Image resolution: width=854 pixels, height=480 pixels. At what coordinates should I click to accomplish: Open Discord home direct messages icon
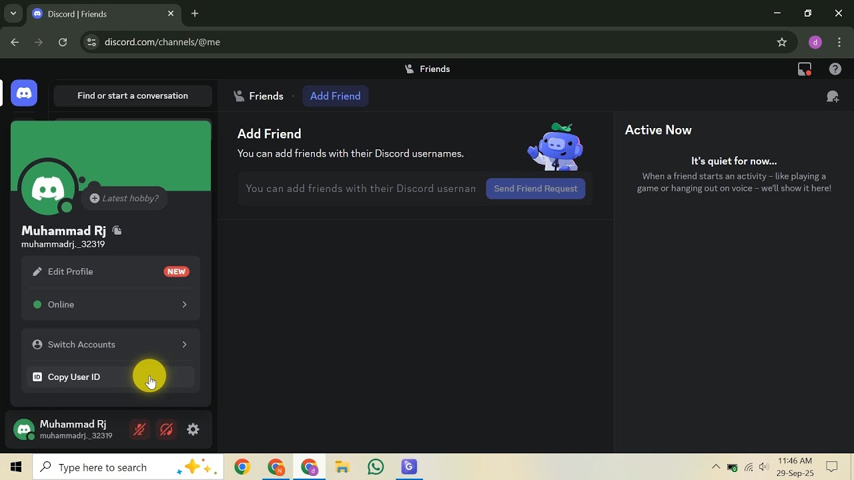(24, 93)
